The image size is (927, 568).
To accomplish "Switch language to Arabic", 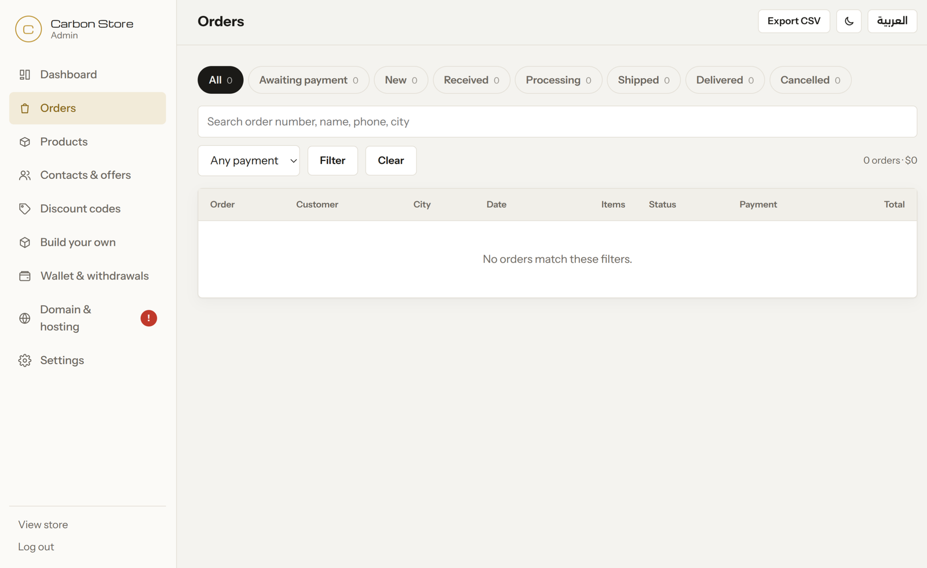I will click(892, 21).
